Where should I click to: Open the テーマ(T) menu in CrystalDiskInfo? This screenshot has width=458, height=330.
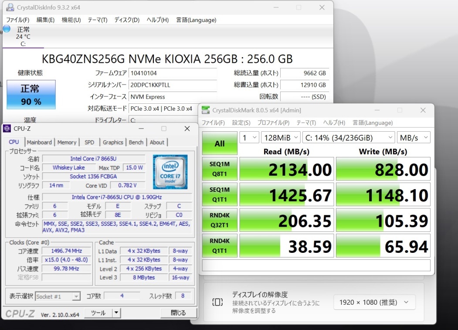[x=98, y=20]
